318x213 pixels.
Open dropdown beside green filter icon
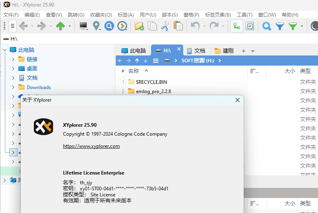click(x=302, y=26)
